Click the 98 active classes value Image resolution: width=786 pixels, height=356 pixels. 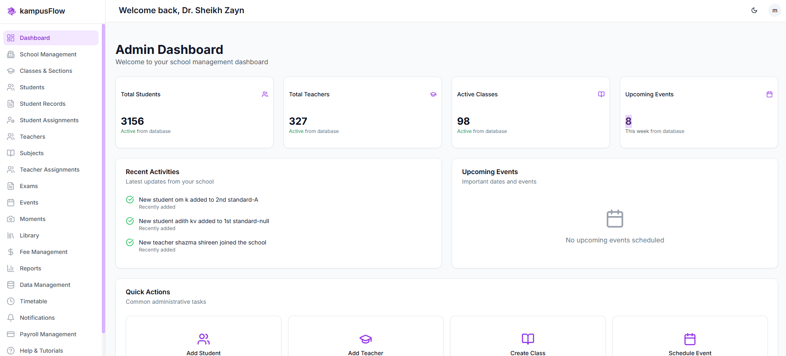tap(463, 121)
